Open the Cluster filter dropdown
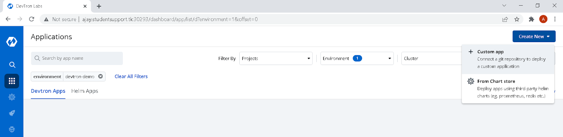 432,58
